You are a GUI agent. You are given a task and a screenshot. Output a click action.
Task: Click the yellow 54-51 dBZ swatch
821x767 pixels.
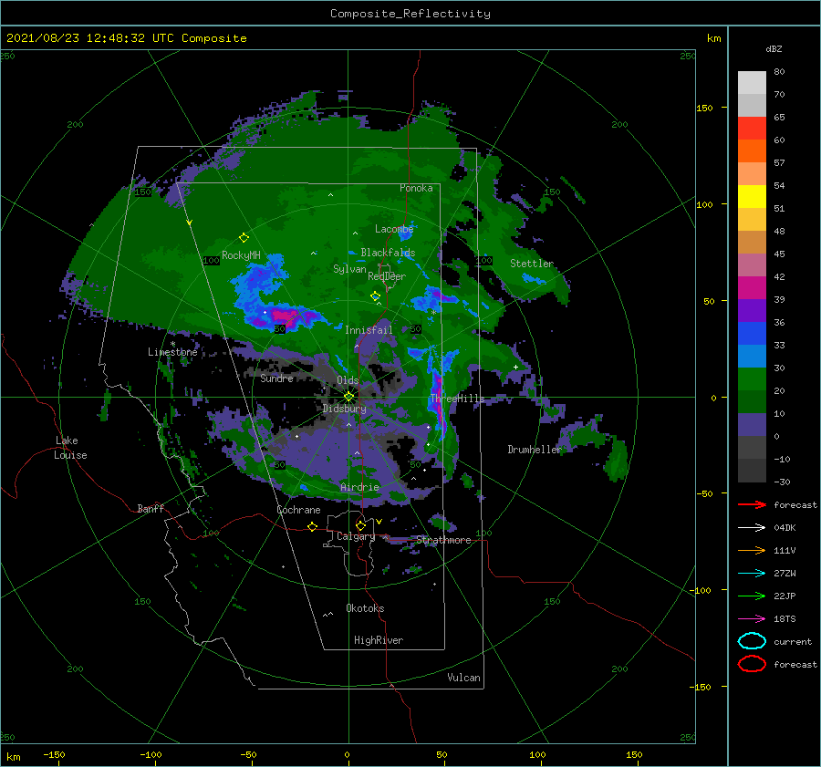click(x=752, y=196)
